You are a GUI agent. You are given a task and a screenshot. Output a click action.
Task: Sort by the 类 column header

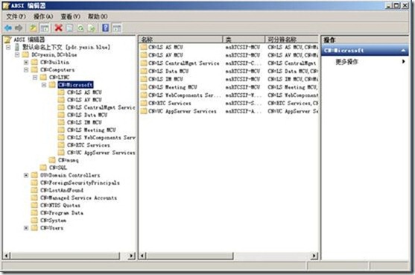[244, 39]
